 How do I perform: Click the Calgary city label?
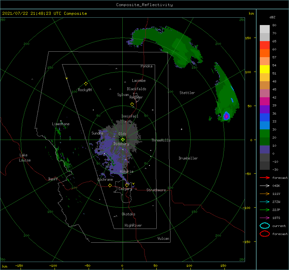[x=125, y=189]
